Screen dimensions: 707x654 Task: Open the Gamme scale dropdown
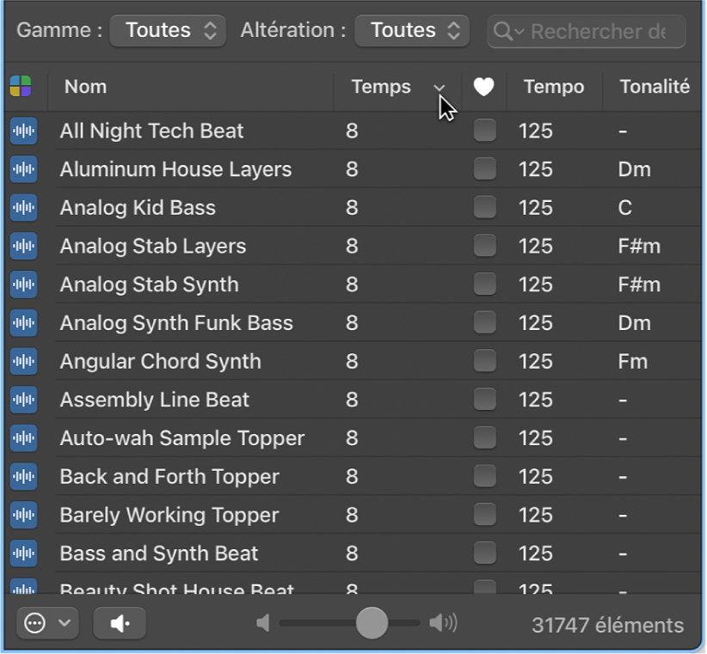[x=168, y=31]
